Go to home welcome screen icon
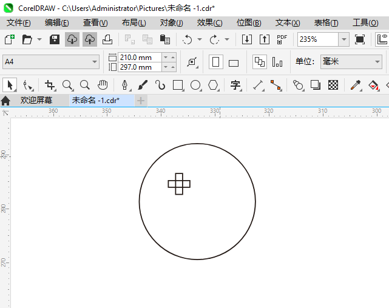Viewport: 389px width, 308px height. point(5,101)
